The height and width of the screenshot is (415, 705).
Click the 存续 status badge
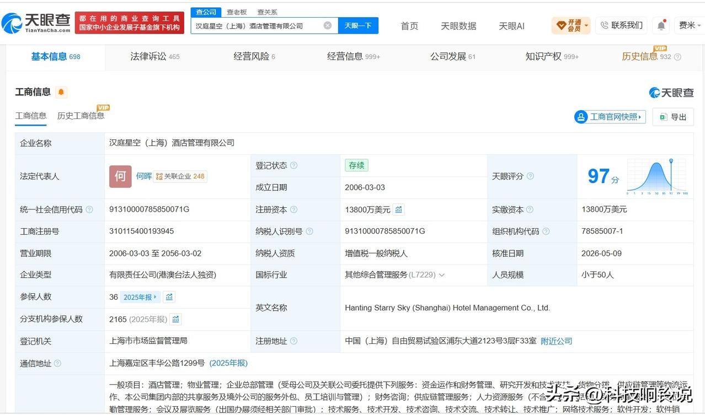356,165
